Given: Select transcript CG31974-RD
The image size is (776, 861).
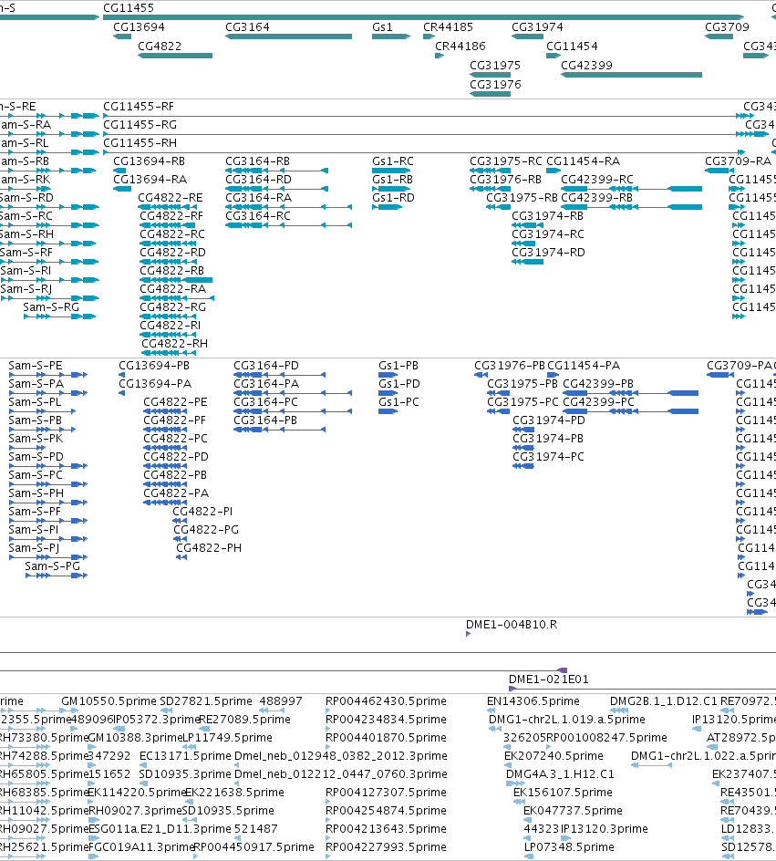Looking at the screenshot, I should [x=548, y=252].
